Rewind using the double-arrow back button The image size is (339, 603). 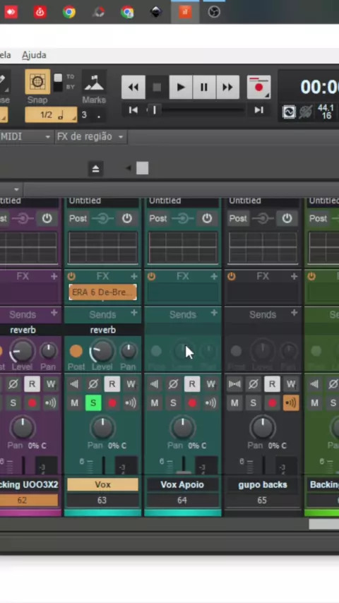(133, 88)
